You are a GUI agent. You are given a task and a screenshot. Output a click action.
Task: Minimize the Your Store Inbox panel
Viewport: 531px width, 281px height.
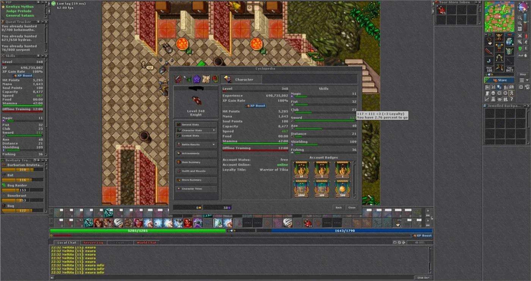pos(476,2)
